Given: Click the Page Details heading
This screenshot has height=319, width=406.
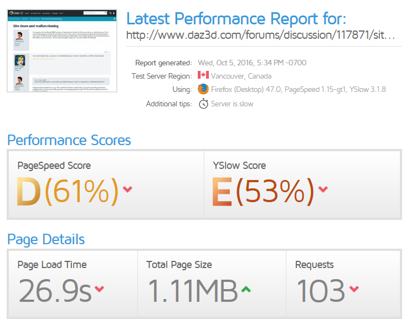Looking at the screenshot, I should 46,239.
